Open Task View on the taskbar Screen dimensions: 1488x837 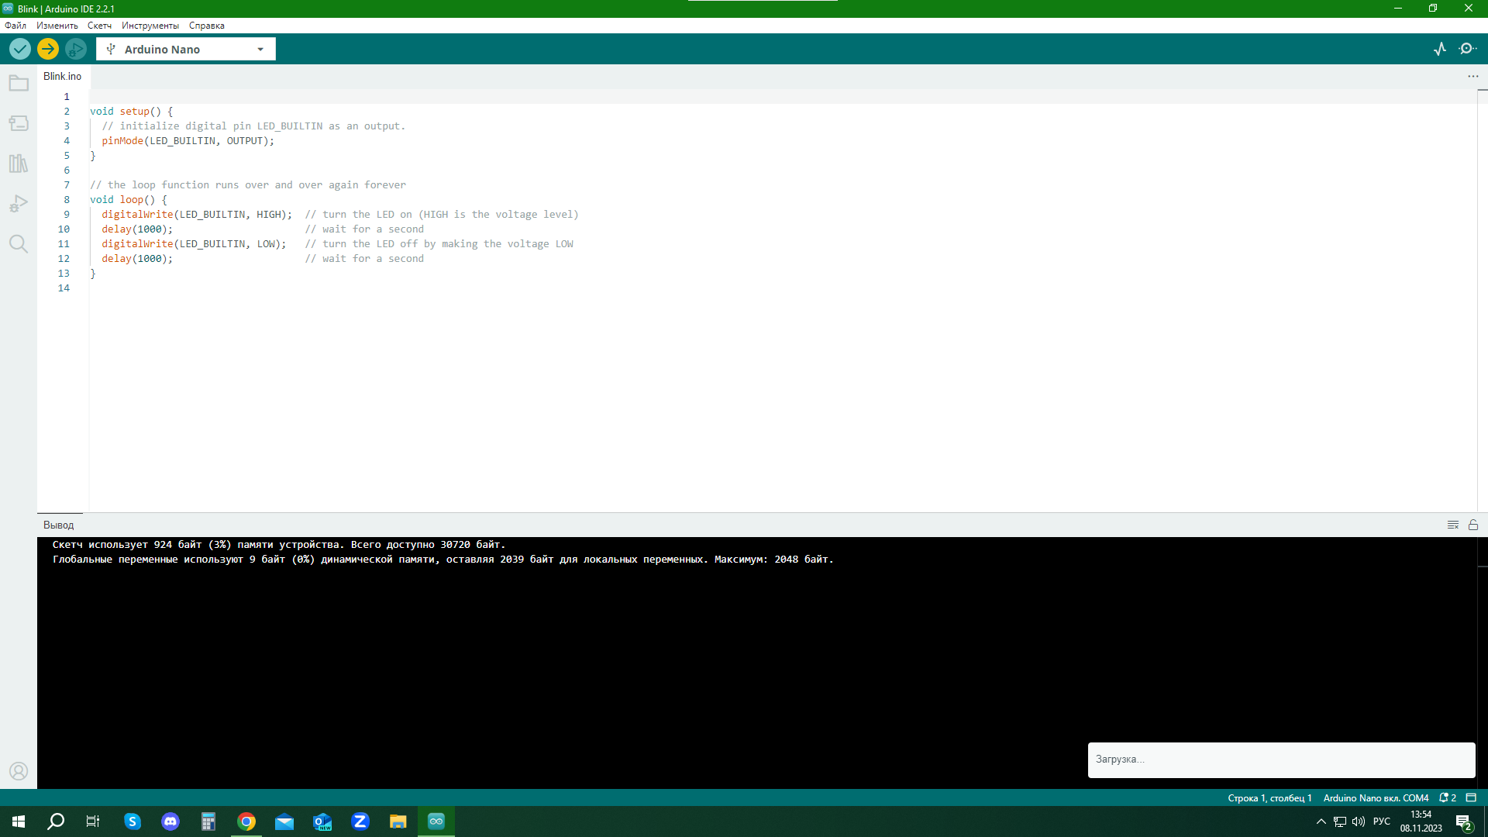pyautogui.click(x=93, y=821)
